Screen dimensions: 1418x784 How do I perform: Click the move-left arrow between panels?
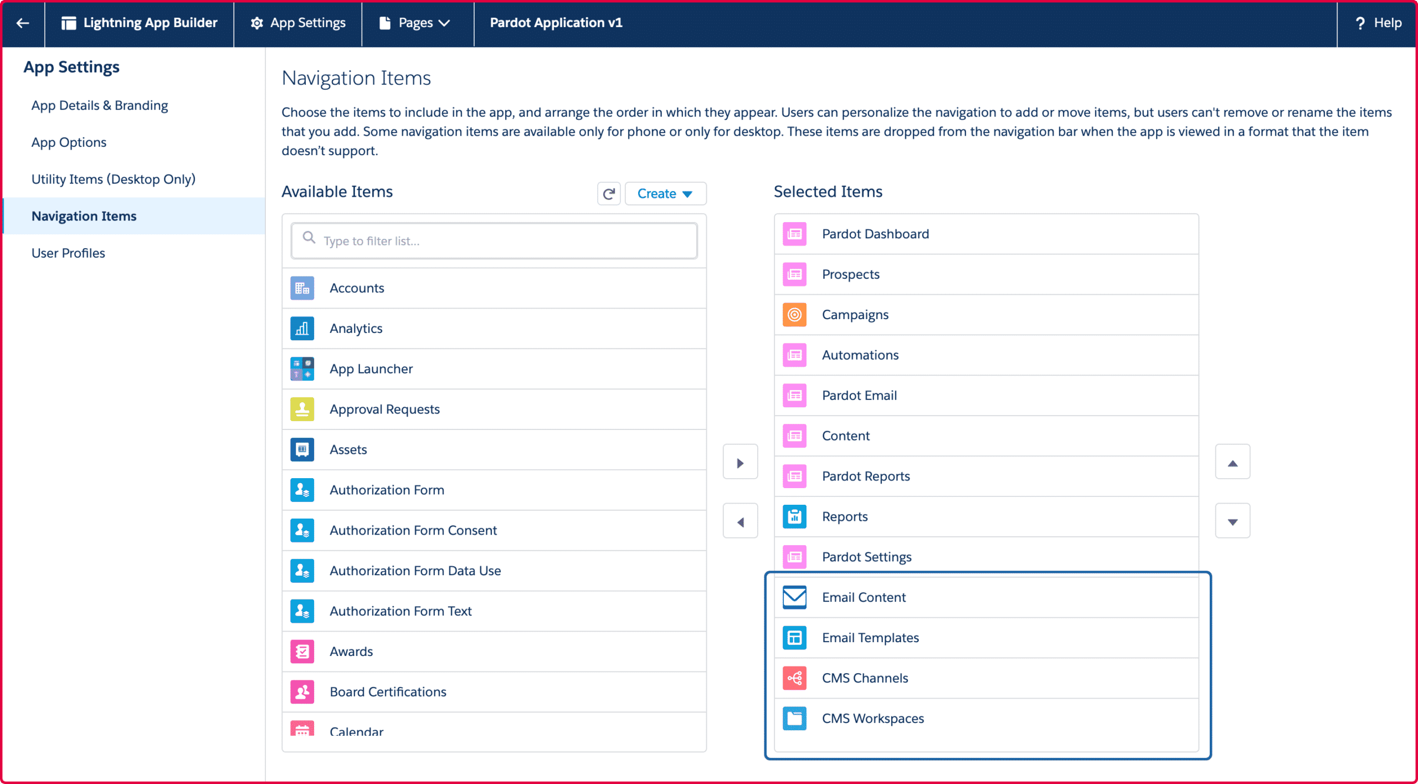point(739,522)
